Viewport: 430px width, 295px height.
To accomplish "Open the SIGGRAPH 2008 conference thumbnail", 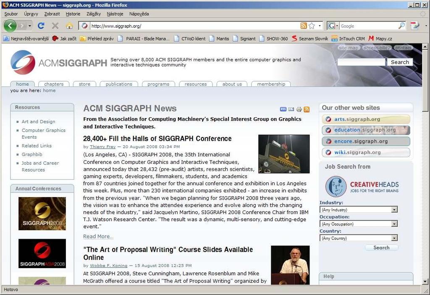I will [x=42, y=213].
